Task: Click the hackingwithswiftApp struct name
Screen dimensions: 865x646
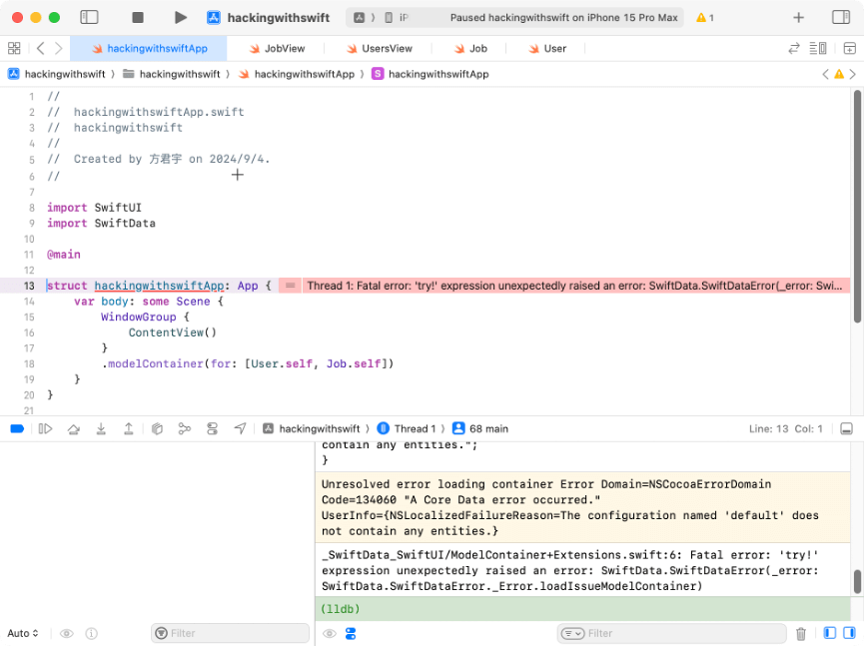Action: [159, 286]
